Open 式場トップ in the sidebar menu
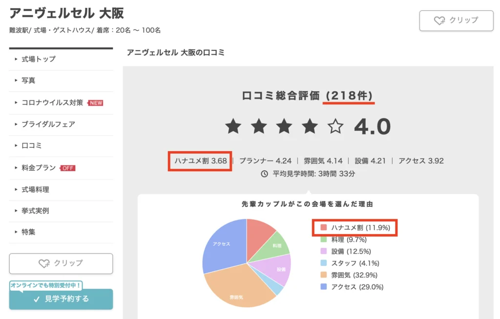This screenshot has width=500, height=319. pyautogui.click(x=61, y=60)
